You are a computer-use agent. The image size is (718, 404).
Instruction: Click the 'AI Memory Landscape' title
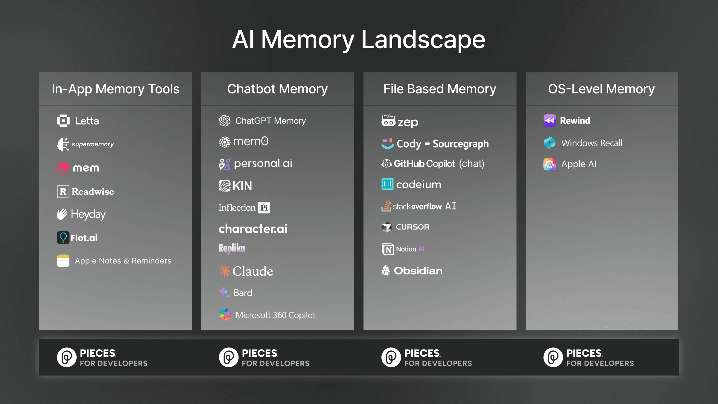[x=359, y=40]
